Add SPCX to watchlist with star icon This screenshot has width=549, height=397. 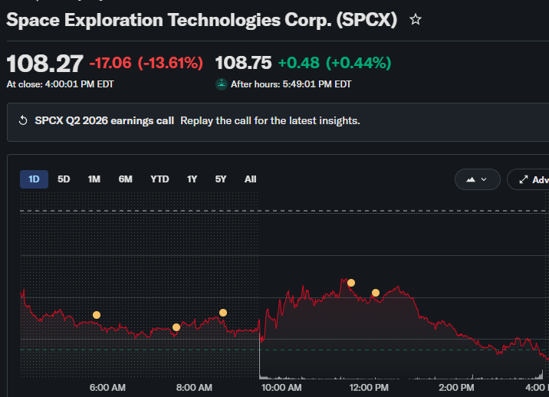(x=416, y=19)
